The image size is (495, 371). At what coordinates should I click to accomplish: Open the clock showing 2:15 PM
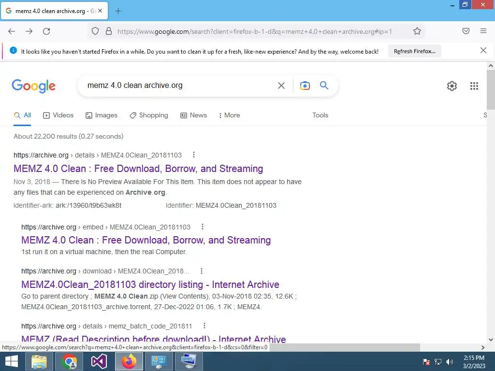(x=474, y=362)
